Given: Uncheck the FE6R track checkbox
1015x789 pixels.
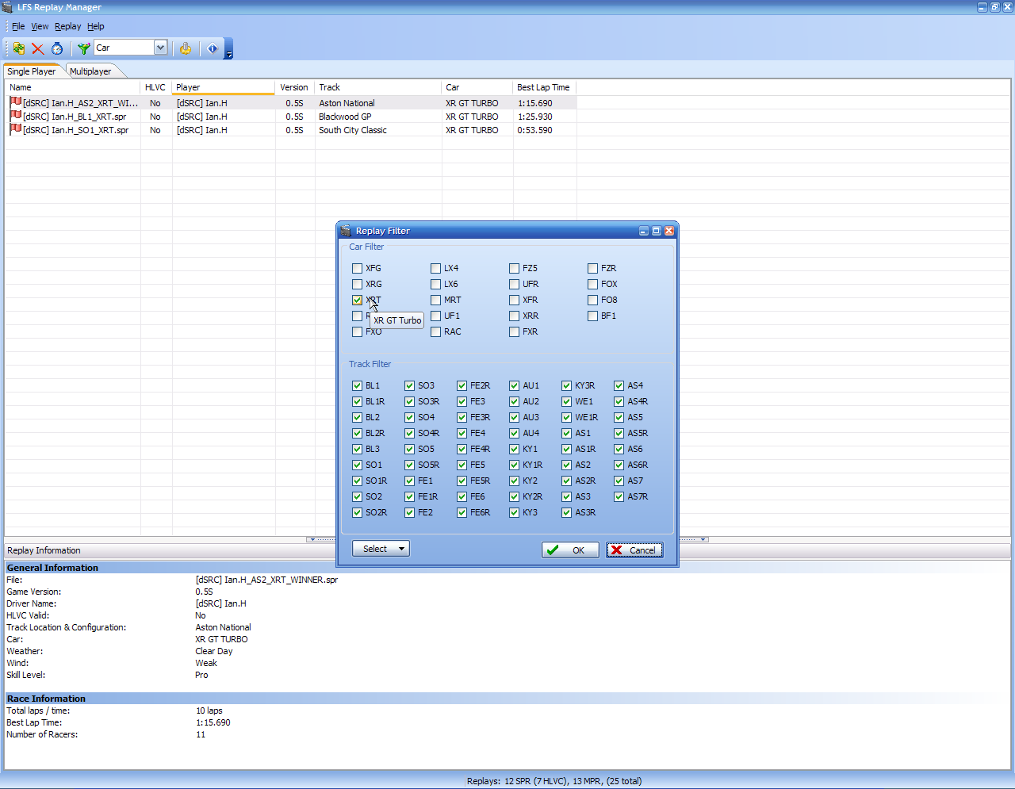Looking at the screenshot, I should click(x=462, y=512).
